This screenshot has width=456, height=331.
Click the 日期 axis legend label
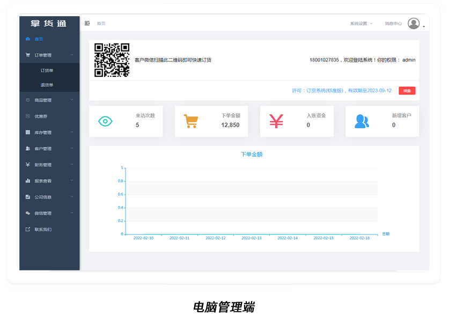(386, 234)
